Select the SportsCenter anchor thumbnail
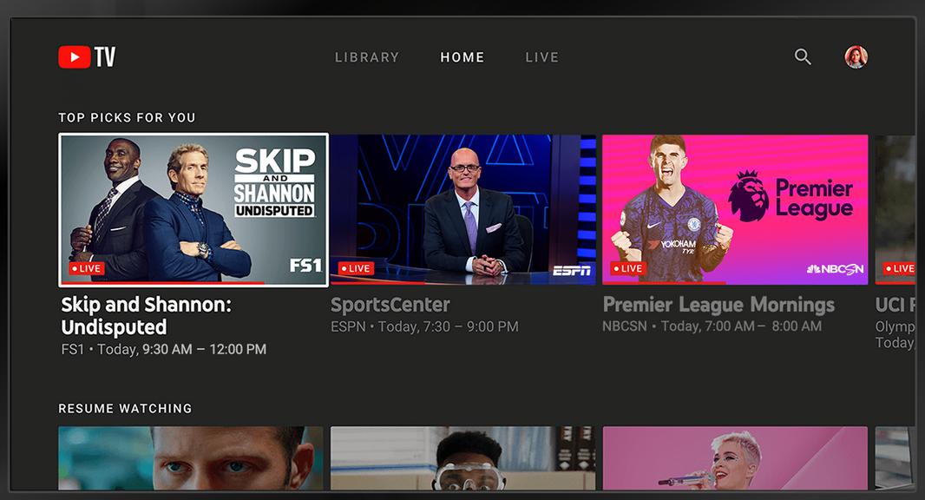This screenshot has height=500, width=925. pyautogui.click(x=463, y=209)
